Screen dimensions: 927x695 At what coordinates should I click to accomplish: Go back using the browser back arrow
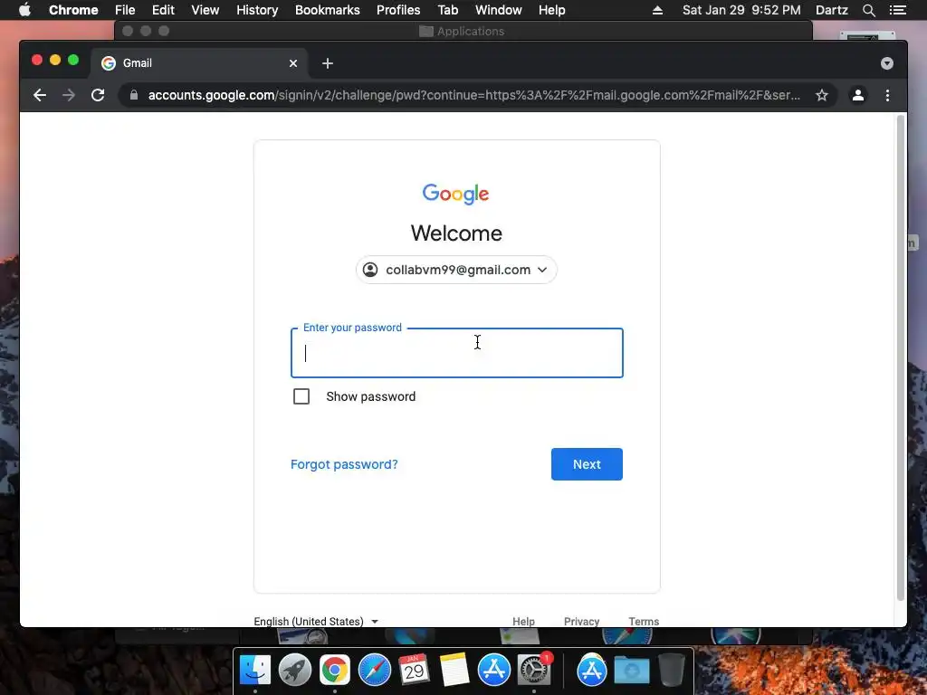click(x=40, y=95)
